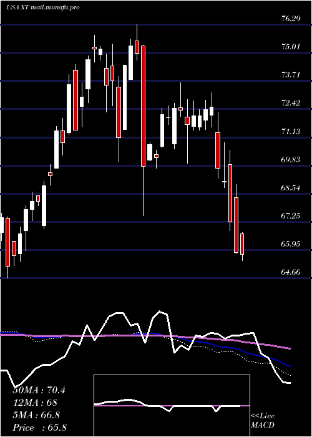Click the 65.95 price axis label
The image size is (312, 437).
291,244
